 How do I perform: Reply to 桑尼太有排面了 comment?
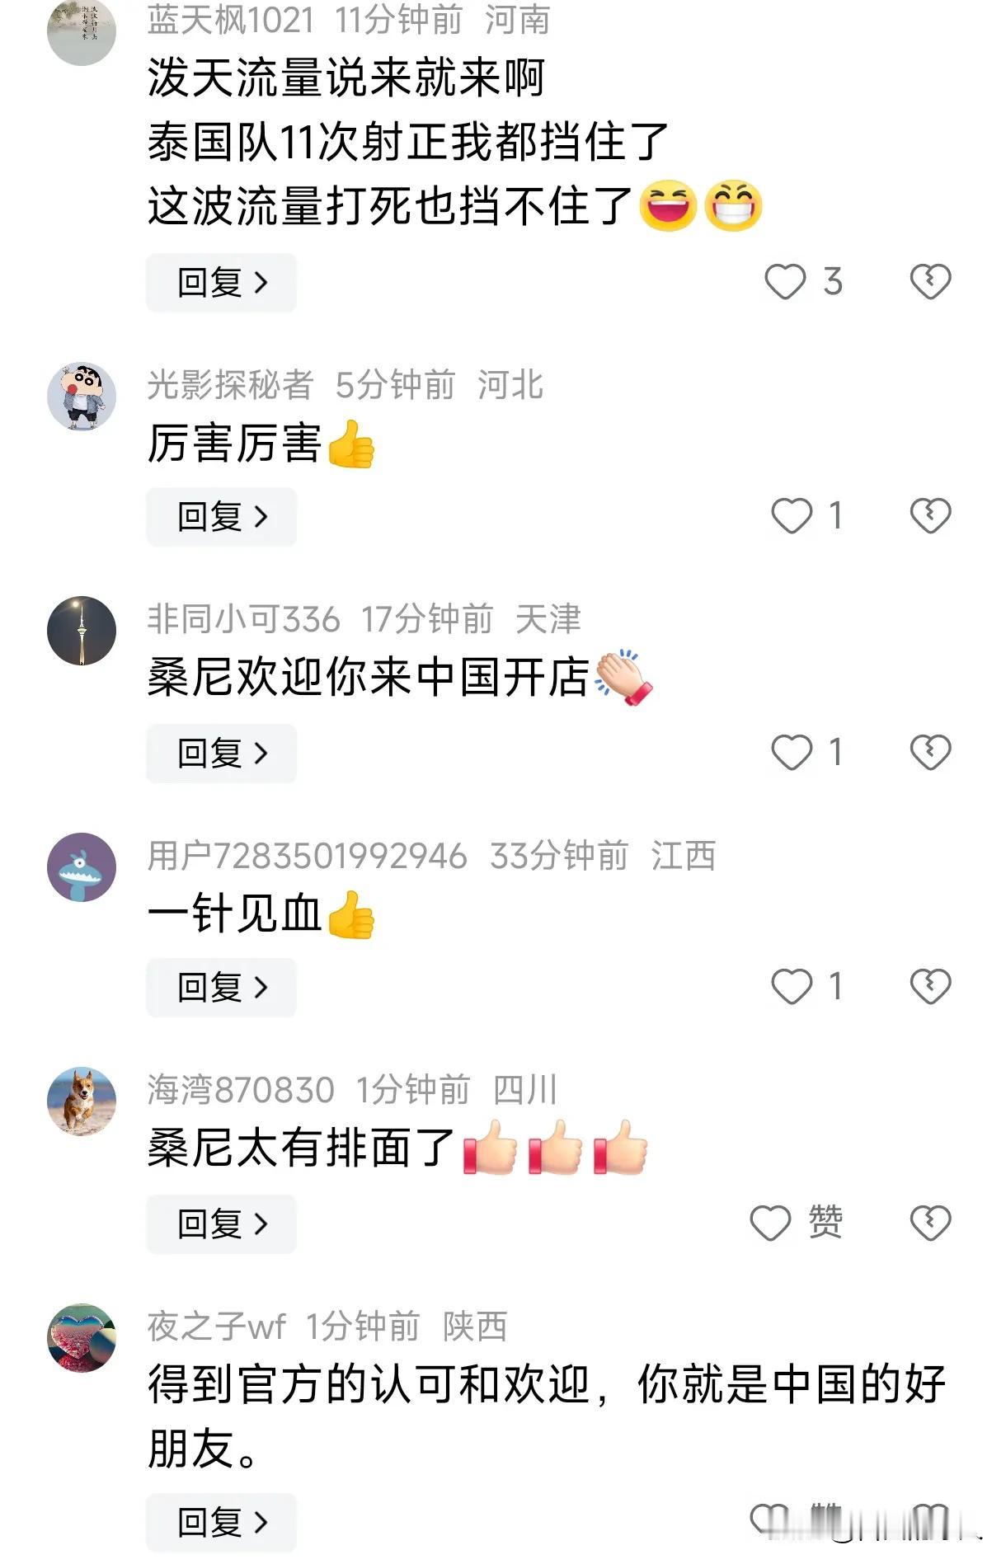(221, 1223)
